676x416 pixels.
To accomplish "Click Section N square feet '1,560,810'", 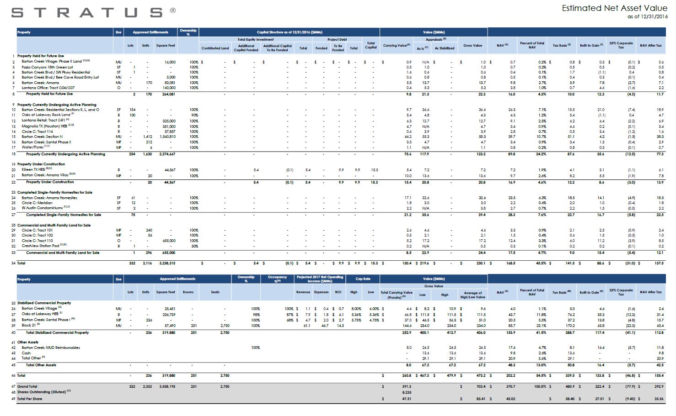I will [167, 137].
